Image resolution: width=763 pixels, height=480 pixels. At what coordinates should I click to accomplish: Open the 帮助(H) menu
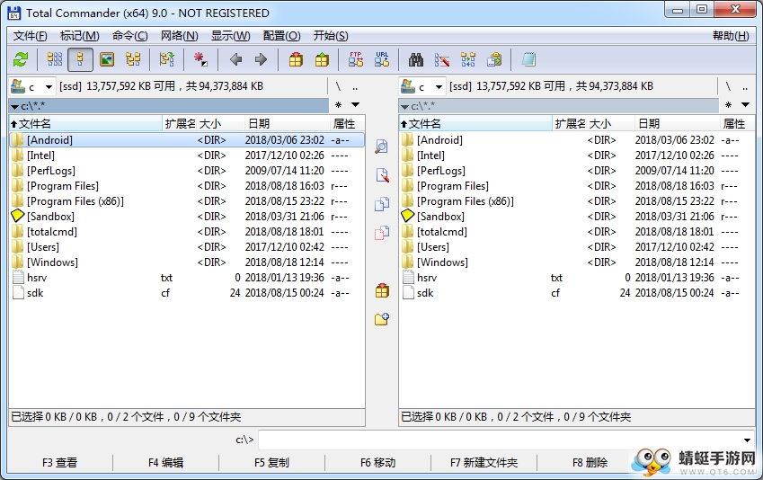[x=731, y=36]
